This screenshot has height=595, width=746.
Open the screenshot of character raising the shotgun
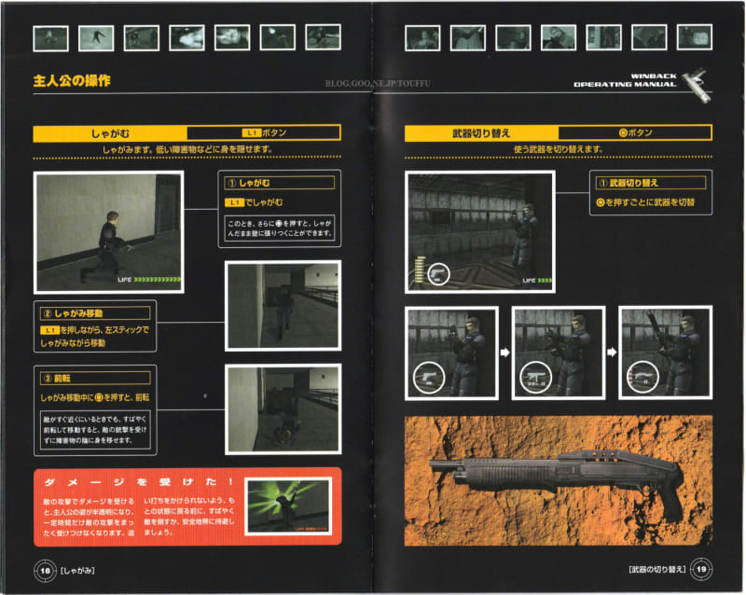666,353
